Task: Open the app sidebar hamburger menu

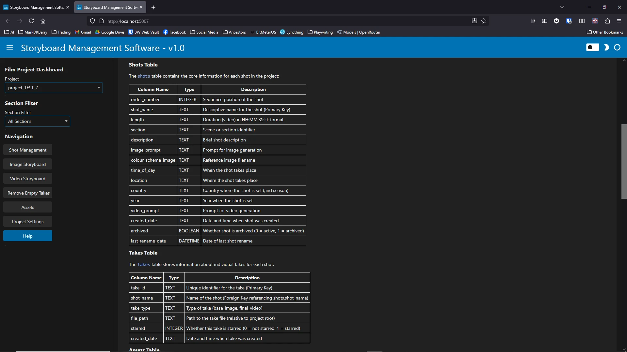Action: [x=10, y=48]
